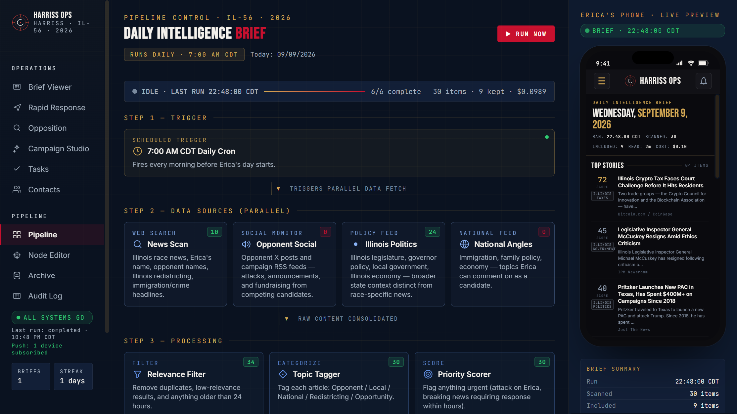Click the clock icon on Daily Cron
The image size is (737, 414).
coord(138,151)
